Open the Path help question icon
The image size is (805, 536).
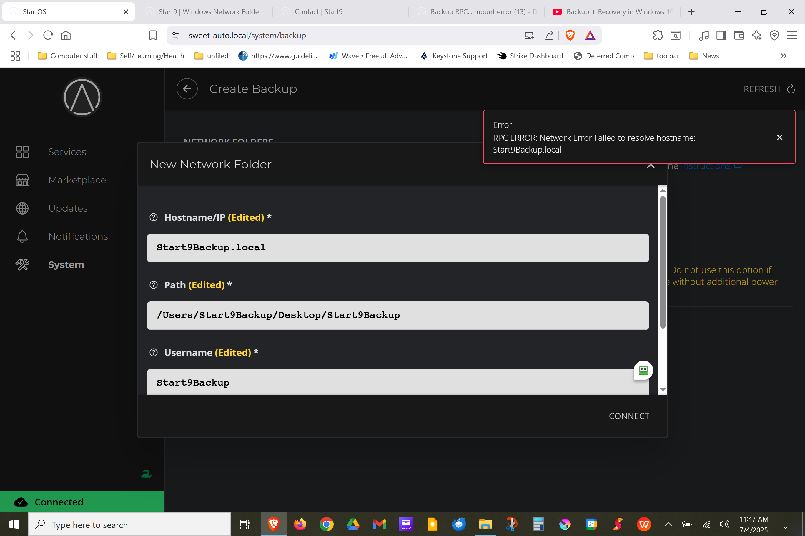[154, 285]
